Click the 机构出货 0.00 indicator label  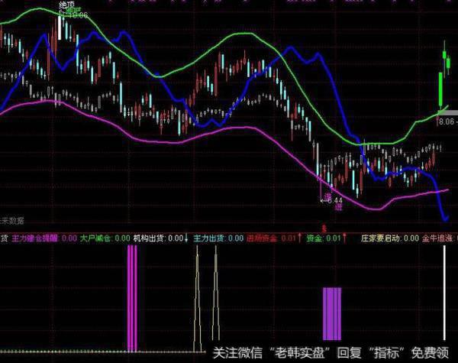tap(159, 238)
